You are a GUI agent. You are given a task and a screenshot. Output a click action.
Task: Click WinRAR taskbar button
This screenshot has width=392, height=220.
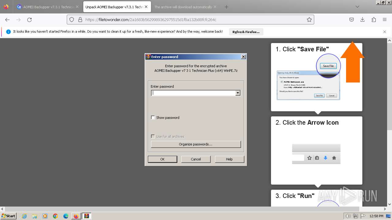click(87, 216)
